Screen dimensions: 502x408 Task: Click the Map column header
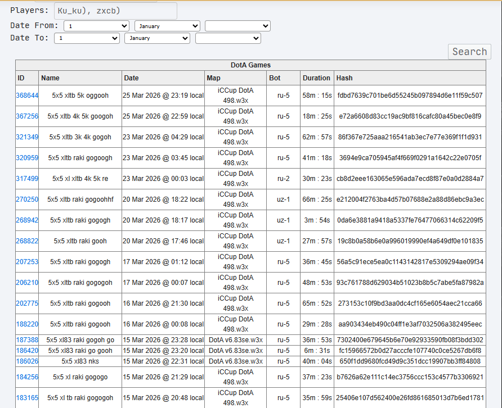(x=235, y=78)
